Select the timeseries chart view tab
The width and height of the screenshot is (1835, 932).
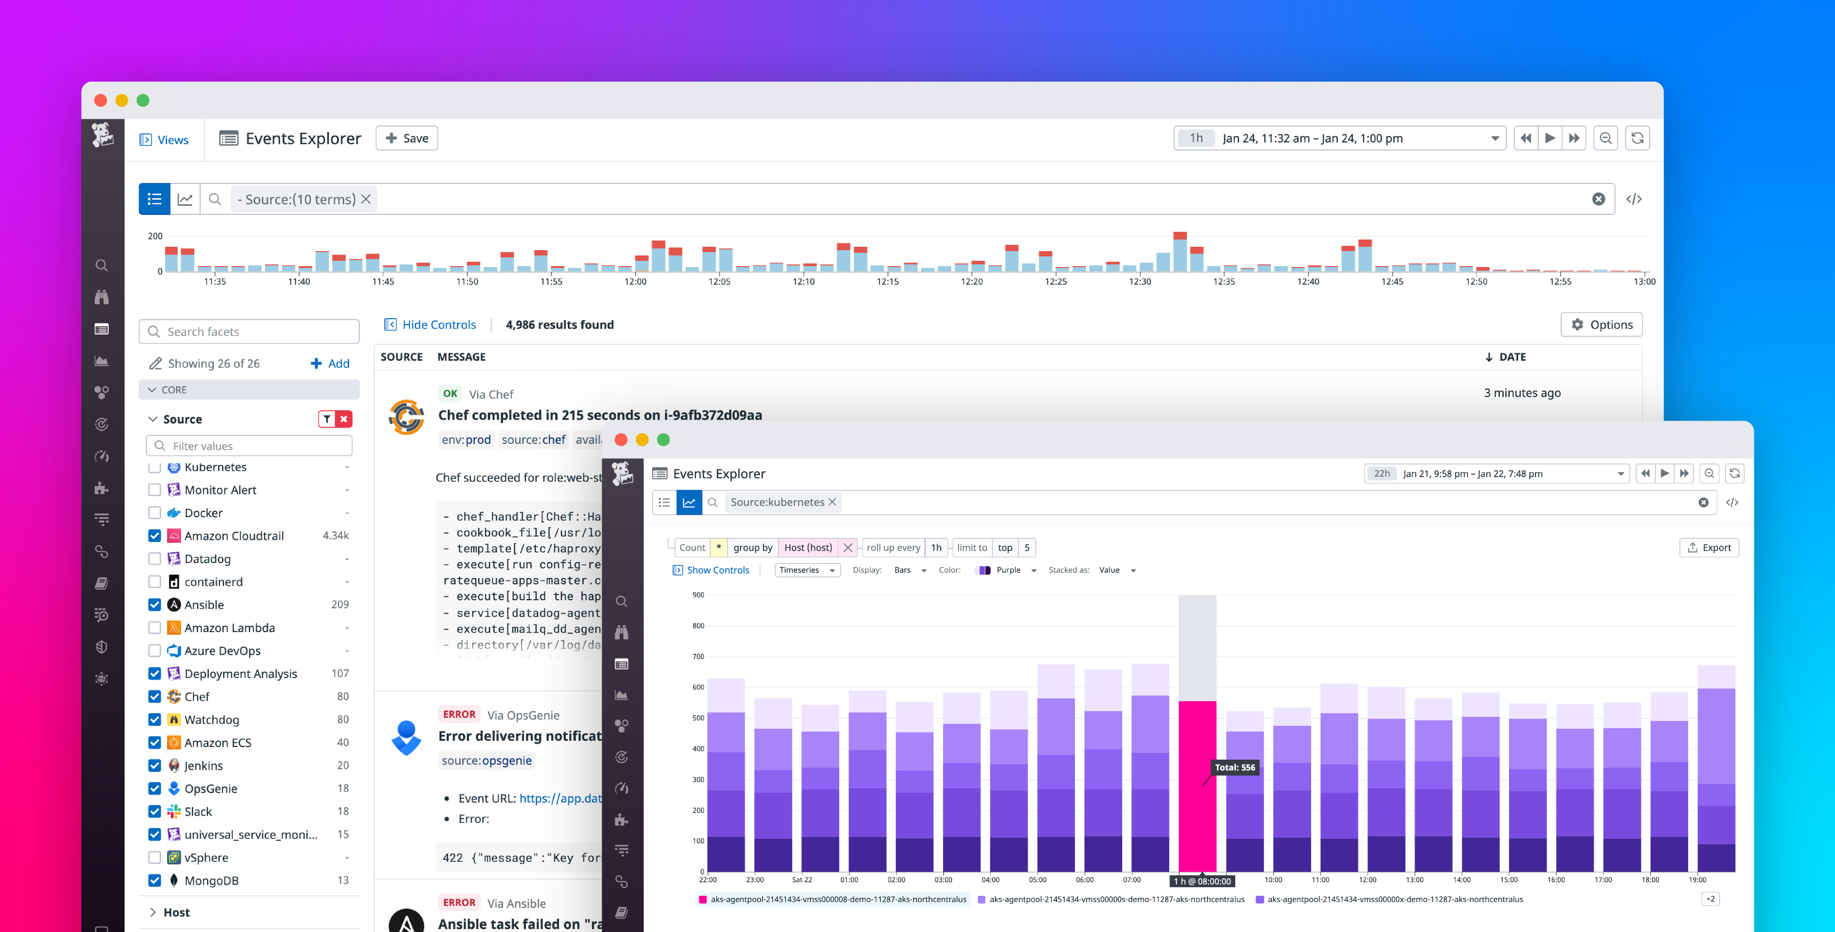coord(185,199)
